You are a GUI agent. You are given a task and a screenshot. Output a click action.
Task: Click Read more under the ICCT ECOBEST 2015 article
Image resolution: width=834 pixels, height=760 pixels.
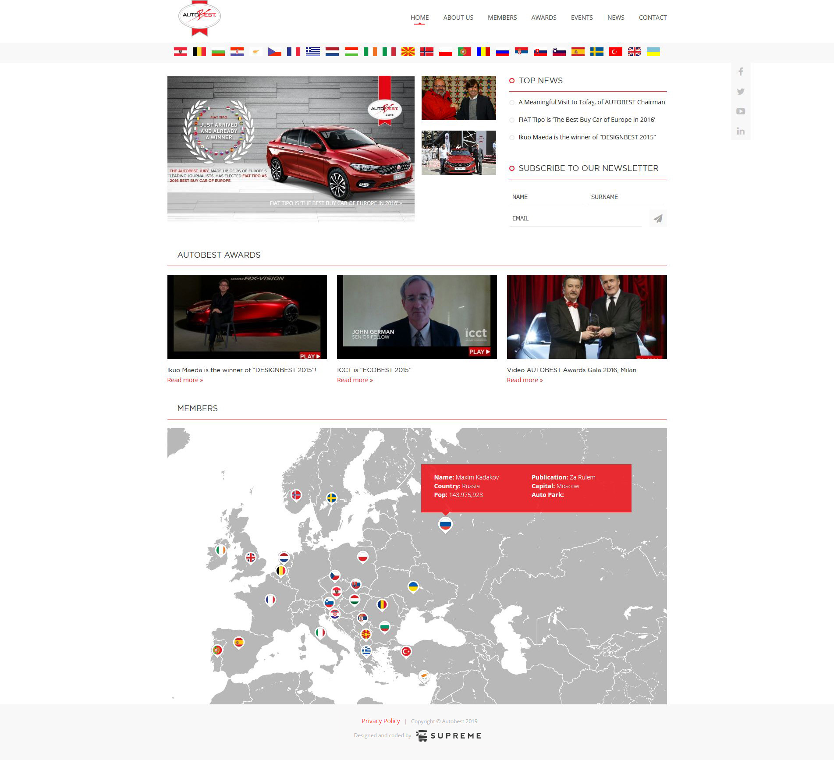355,380
